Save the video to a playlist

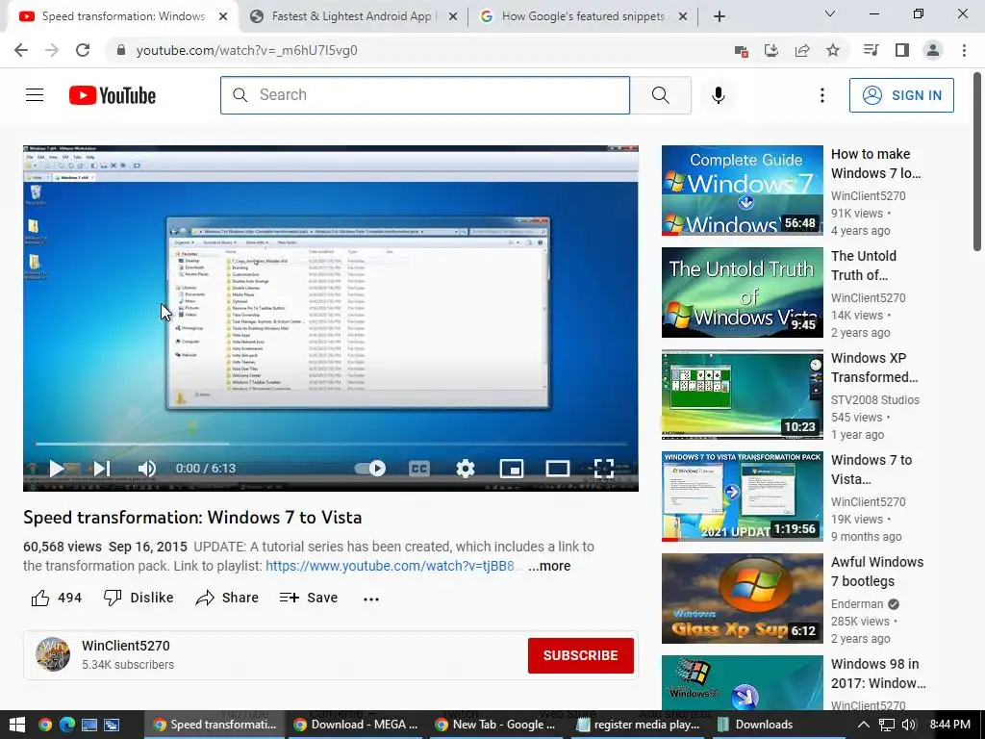[309, 598]
